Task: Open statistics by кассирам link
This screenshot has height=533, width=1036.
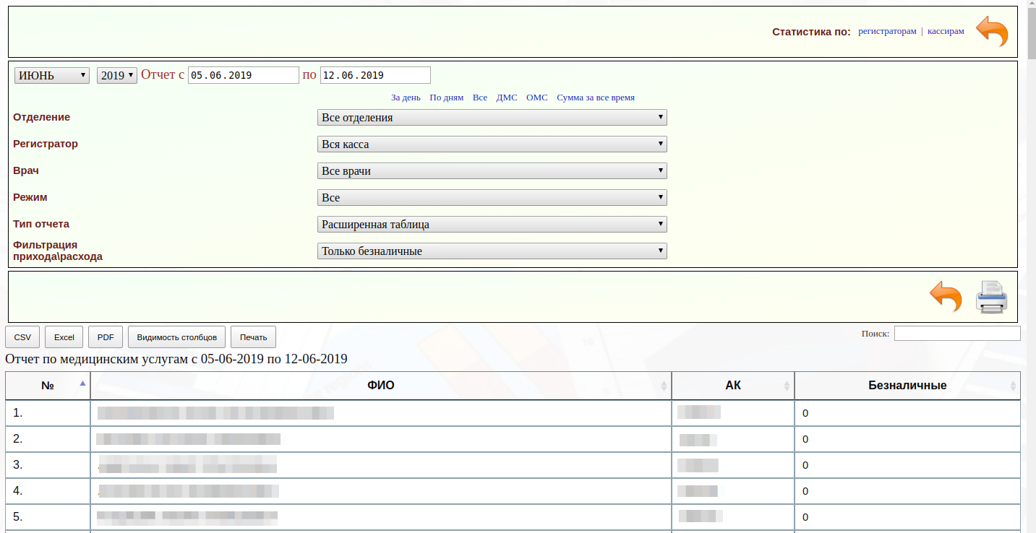Action: [946, 32]
